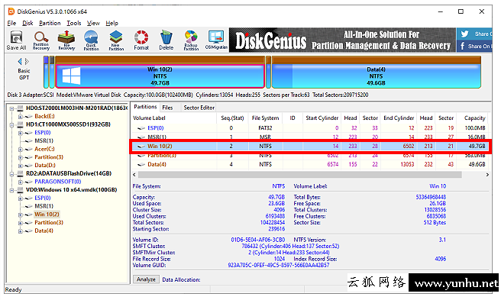
Task: Select Acer(C:) in the disk tree
Action: 44,149
